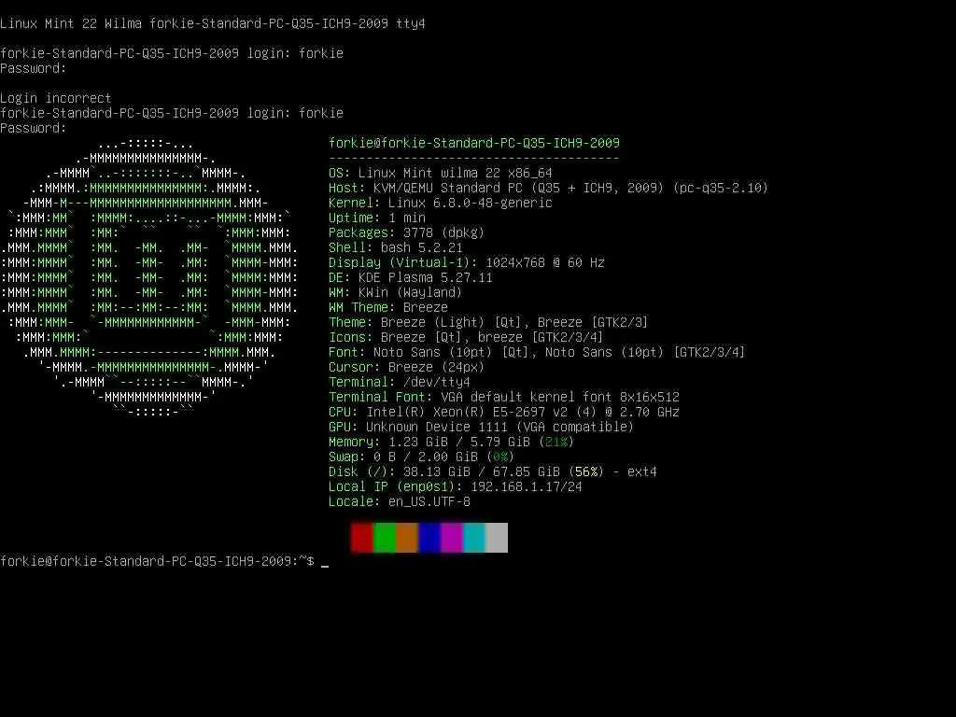Click the yellow '56%' disk usage value

pyautogui.click(x=586, y=471)
